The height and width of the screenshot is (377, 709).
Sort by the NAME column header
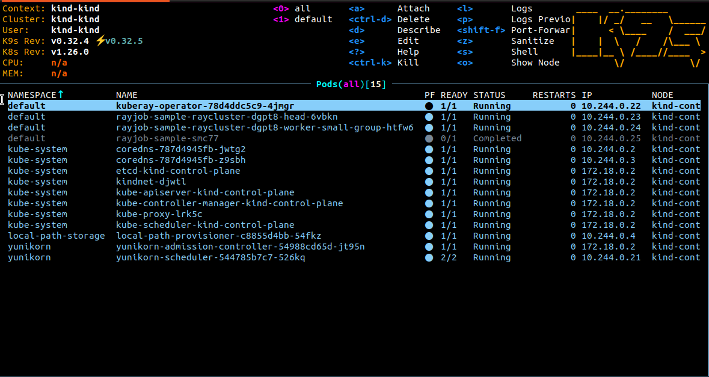pyautogui.click(x=127, y=95)
